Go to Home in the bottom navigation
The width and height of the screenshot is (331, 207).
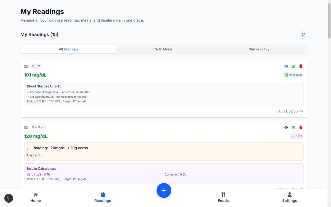[36, 197]
